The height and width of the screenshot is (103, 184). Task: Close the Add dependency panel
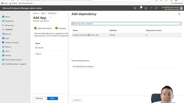tap(179, 14)
